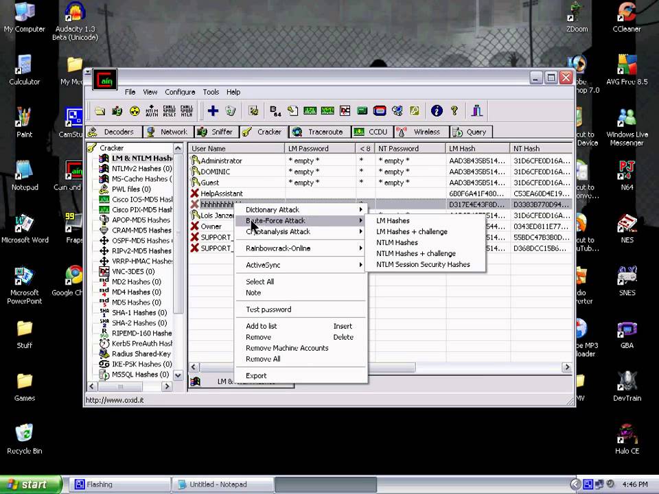Select NTLMv2 Hashes (0) in the tree
The height and width of the screenshot is (494, 659).
tap(136, 169)
